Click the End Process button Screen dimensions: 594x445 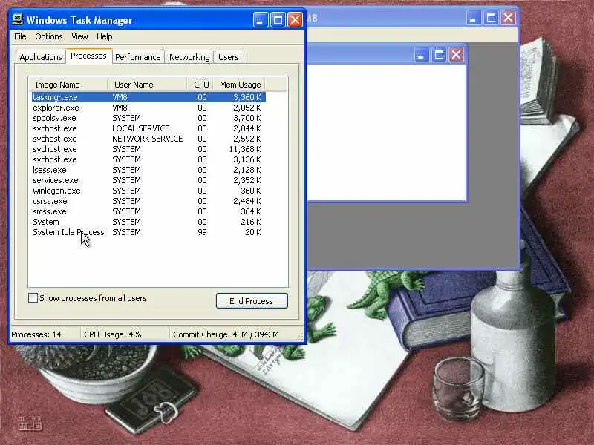tap(252, 301)
